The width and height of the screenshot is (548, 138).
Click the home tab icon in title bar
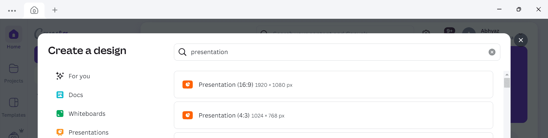click(x=34, y=11)
